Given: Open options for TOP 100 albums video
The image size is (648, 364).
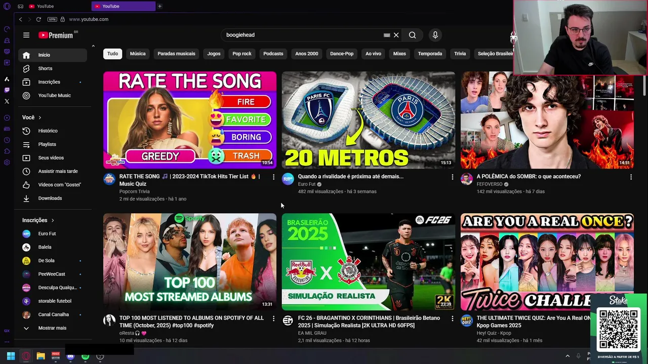Looking at the screenshot, I should [273, 318].
